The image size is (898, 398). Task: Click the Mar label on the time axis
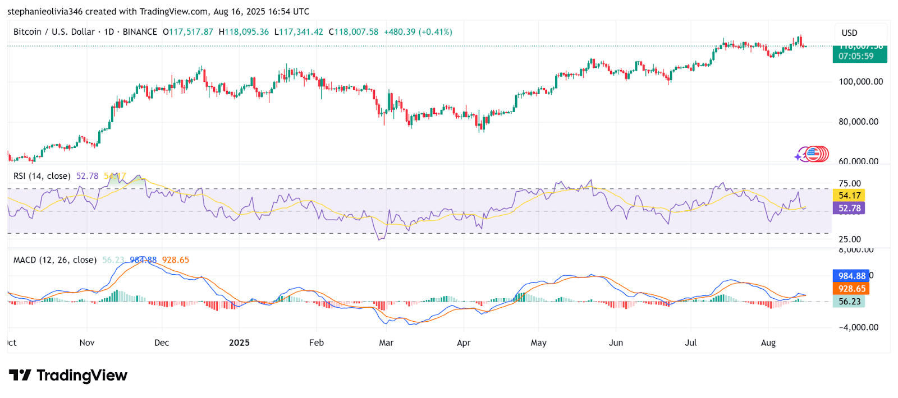(x=386, y=343)
